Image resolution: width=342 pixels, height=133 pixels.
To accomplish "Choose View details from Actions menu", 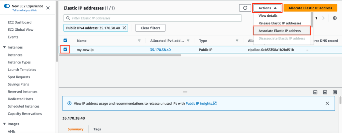I will (268, 16).
